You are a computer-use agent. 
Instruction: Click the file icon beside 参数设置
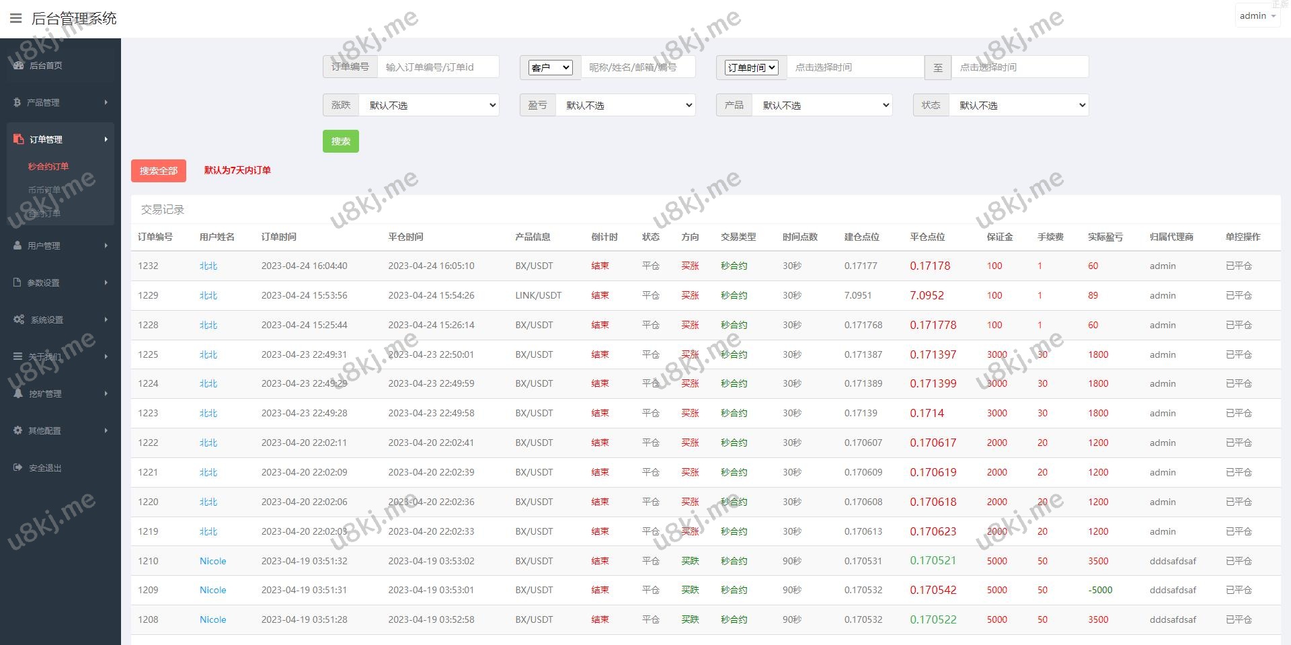tap(17, 282)
